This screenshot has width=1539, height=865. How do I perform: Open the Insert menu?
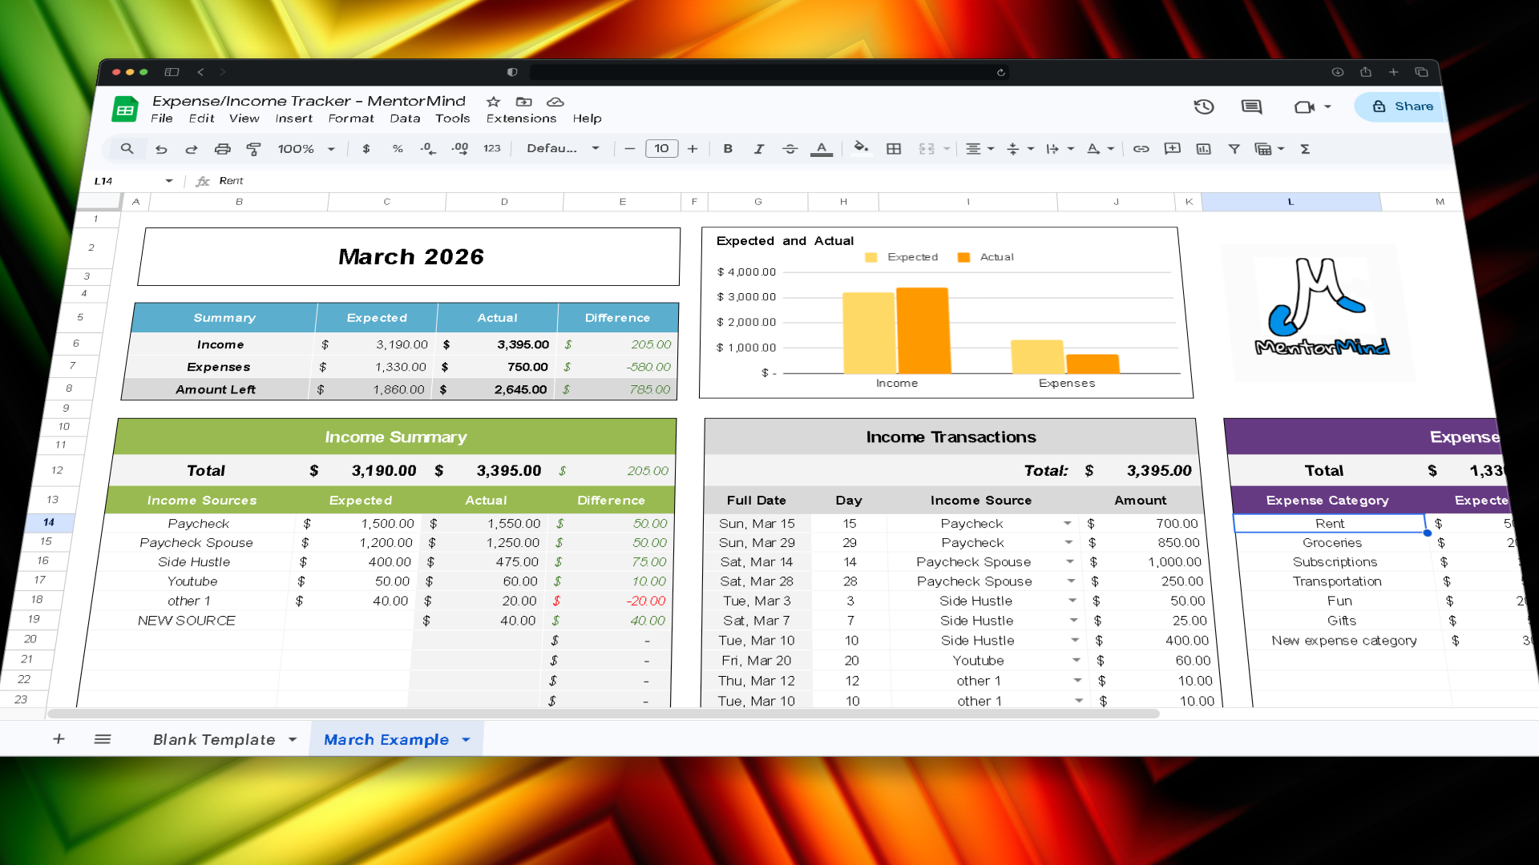[x=294, y=119]
